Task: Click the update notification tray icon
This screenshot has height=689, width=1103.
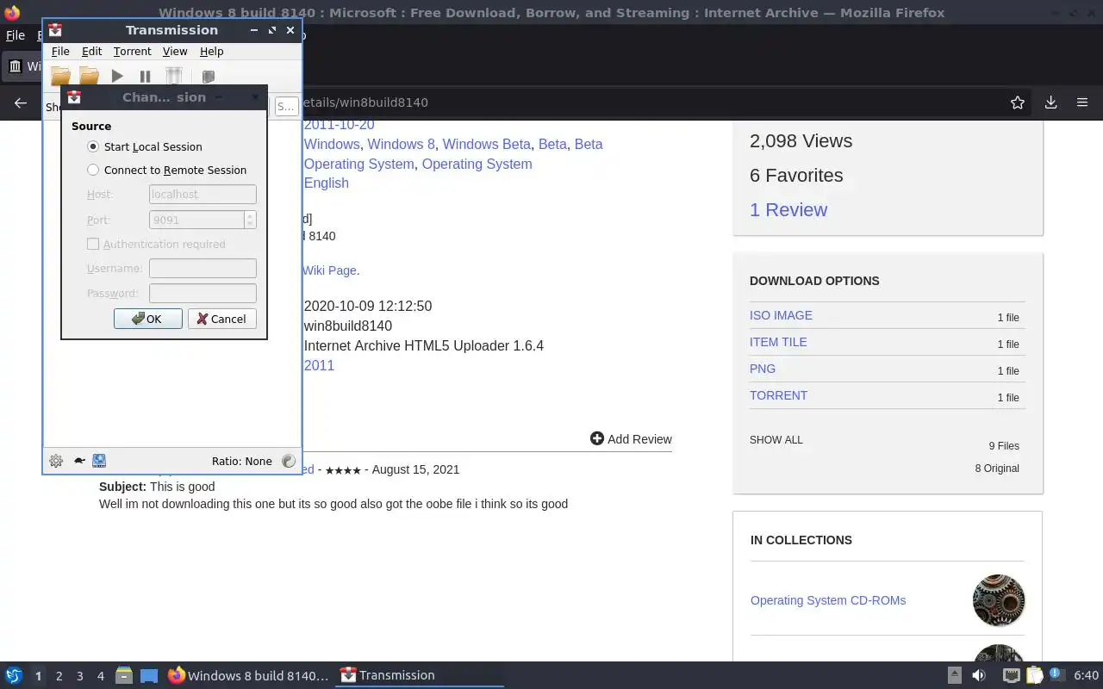Action: [x=1056, y=673]
